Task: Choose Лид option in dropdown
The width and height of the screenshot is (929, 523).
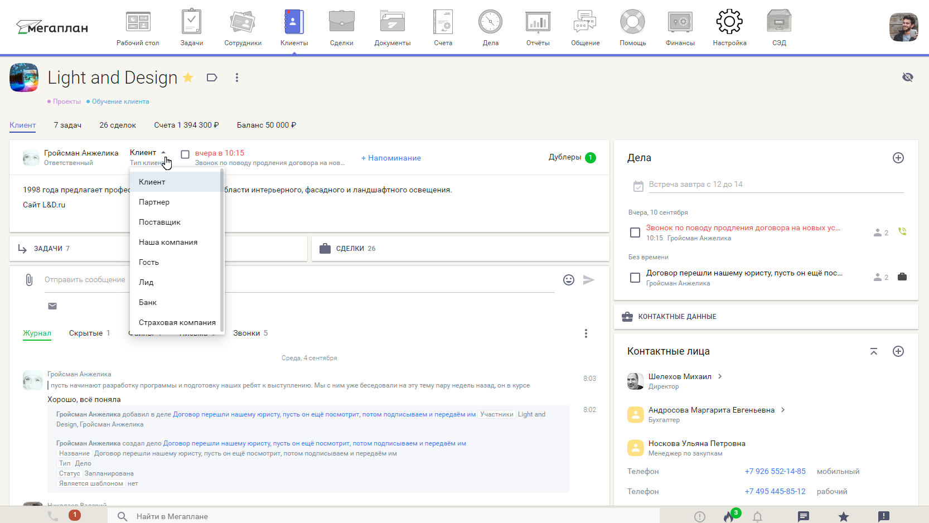Action: pos(176,282)
